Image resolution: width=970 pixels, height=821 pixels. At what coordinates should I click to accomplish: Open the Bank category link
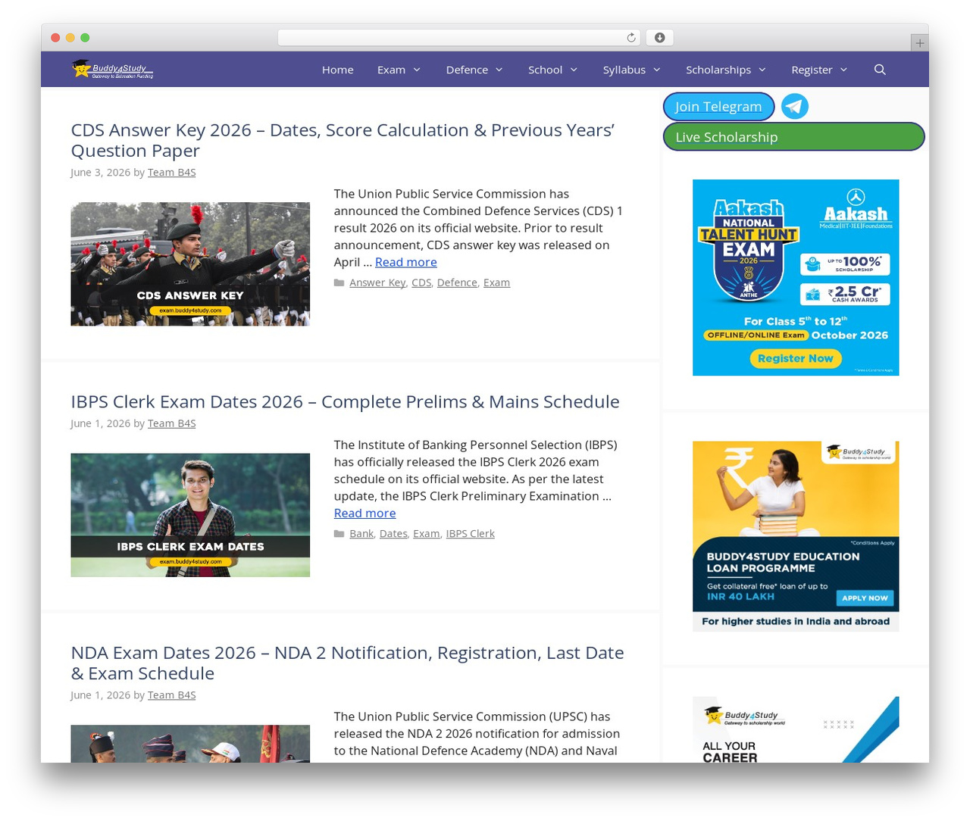tap(361, 534)
